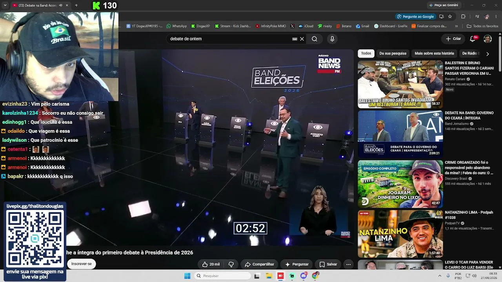Image resolution: width=502 pixels, height=282 pixels.
Task: Open Task View on the taskbar
Action: point(257,276)
